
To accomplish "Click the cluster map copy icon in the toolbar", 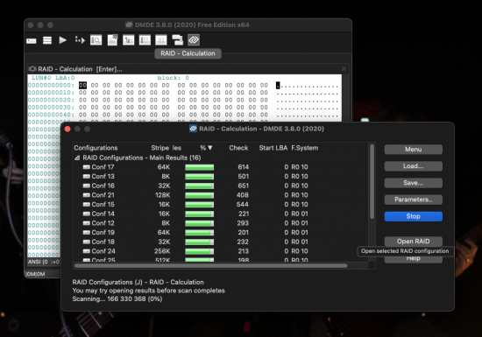I will pyautogui.click(x=177, y=40).
